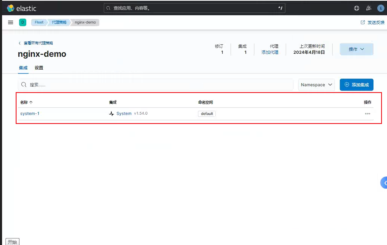This screenshot has width=387, height=245.
Task: Open the 操作 actions dropdown button
Action: (357, 49)
